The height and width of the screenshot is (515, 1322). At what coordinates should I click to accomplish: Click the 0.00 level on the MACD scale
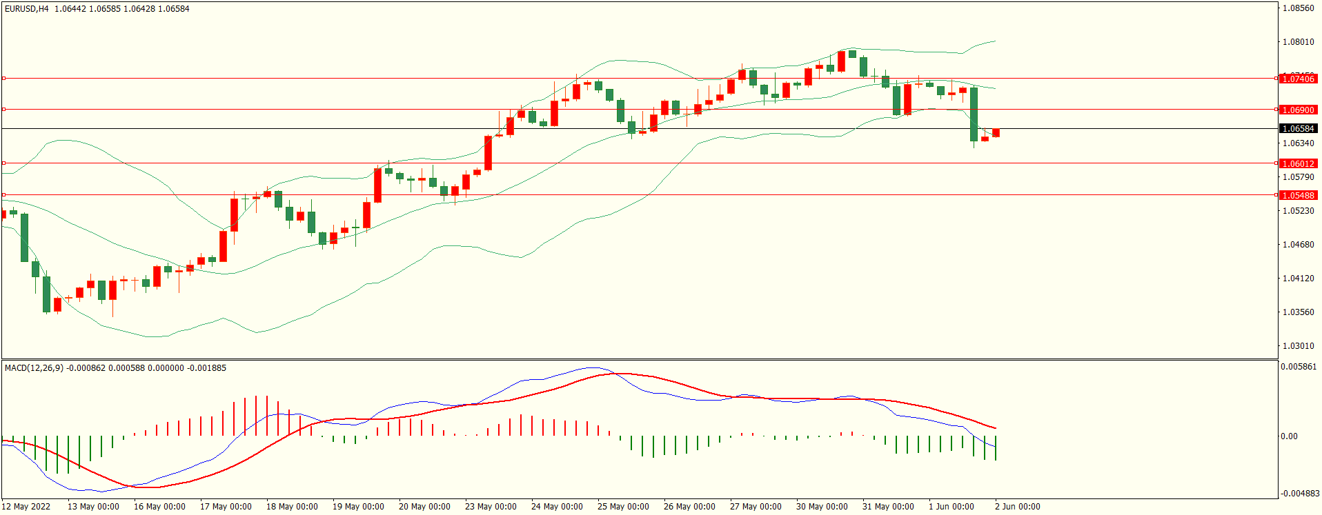click(x=1289, y=436)
